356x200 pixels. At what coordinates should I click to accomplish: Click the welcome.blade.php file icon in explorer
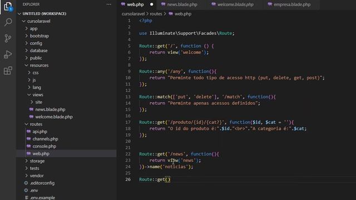[31, 117]
